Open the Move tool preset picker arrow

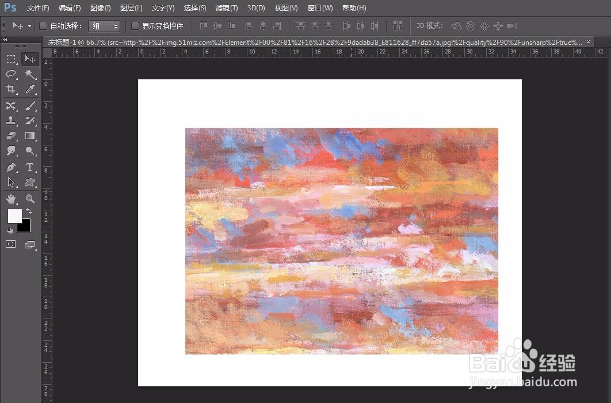point(29,26)
